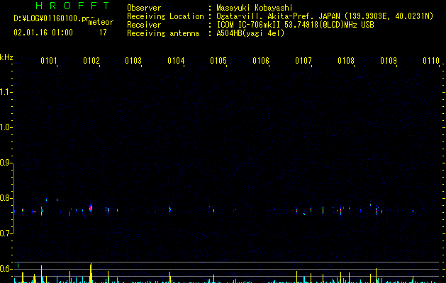Image resolution: width=446 pixels, height=283 pixels.
Task: Click the tallest yellow intensity bar near 0102
Action: point(91,273)
